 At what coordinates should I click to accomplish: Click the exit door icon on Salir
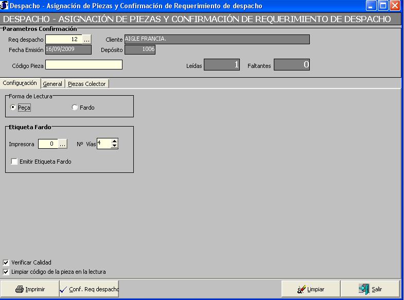click(364, 289)
